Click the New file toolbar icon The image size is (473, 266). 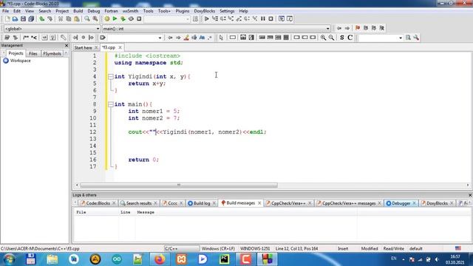tap(7, 19)
